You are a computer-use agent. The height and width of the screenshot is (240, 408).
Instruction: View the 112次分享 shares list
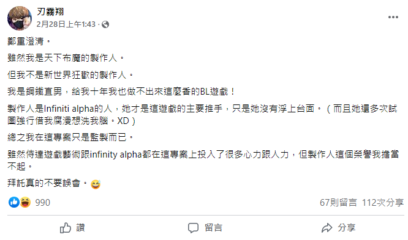pyautogui.click(x=383, y=202)
